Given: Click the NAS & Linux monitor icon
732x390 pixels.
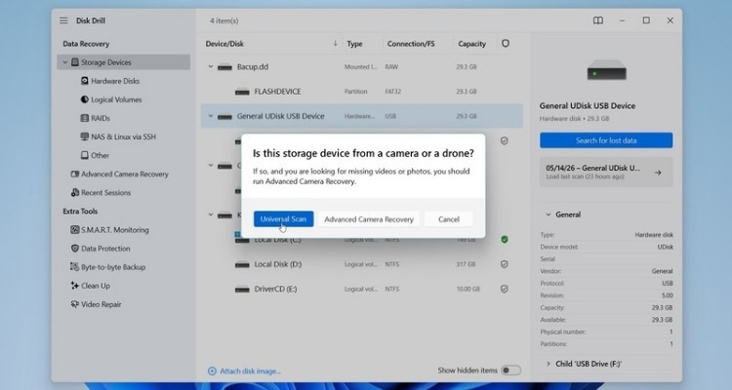Looking at the screenshot, I should (85, 136).
